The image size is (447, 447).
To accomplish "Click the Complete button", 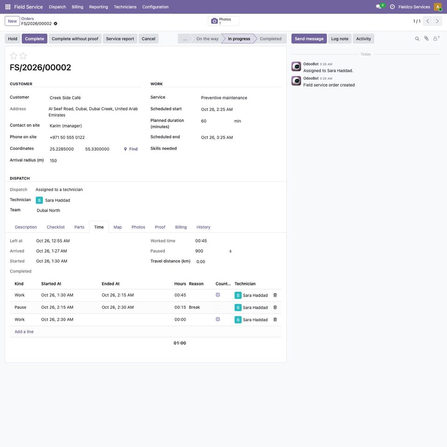I will point(34,39).
